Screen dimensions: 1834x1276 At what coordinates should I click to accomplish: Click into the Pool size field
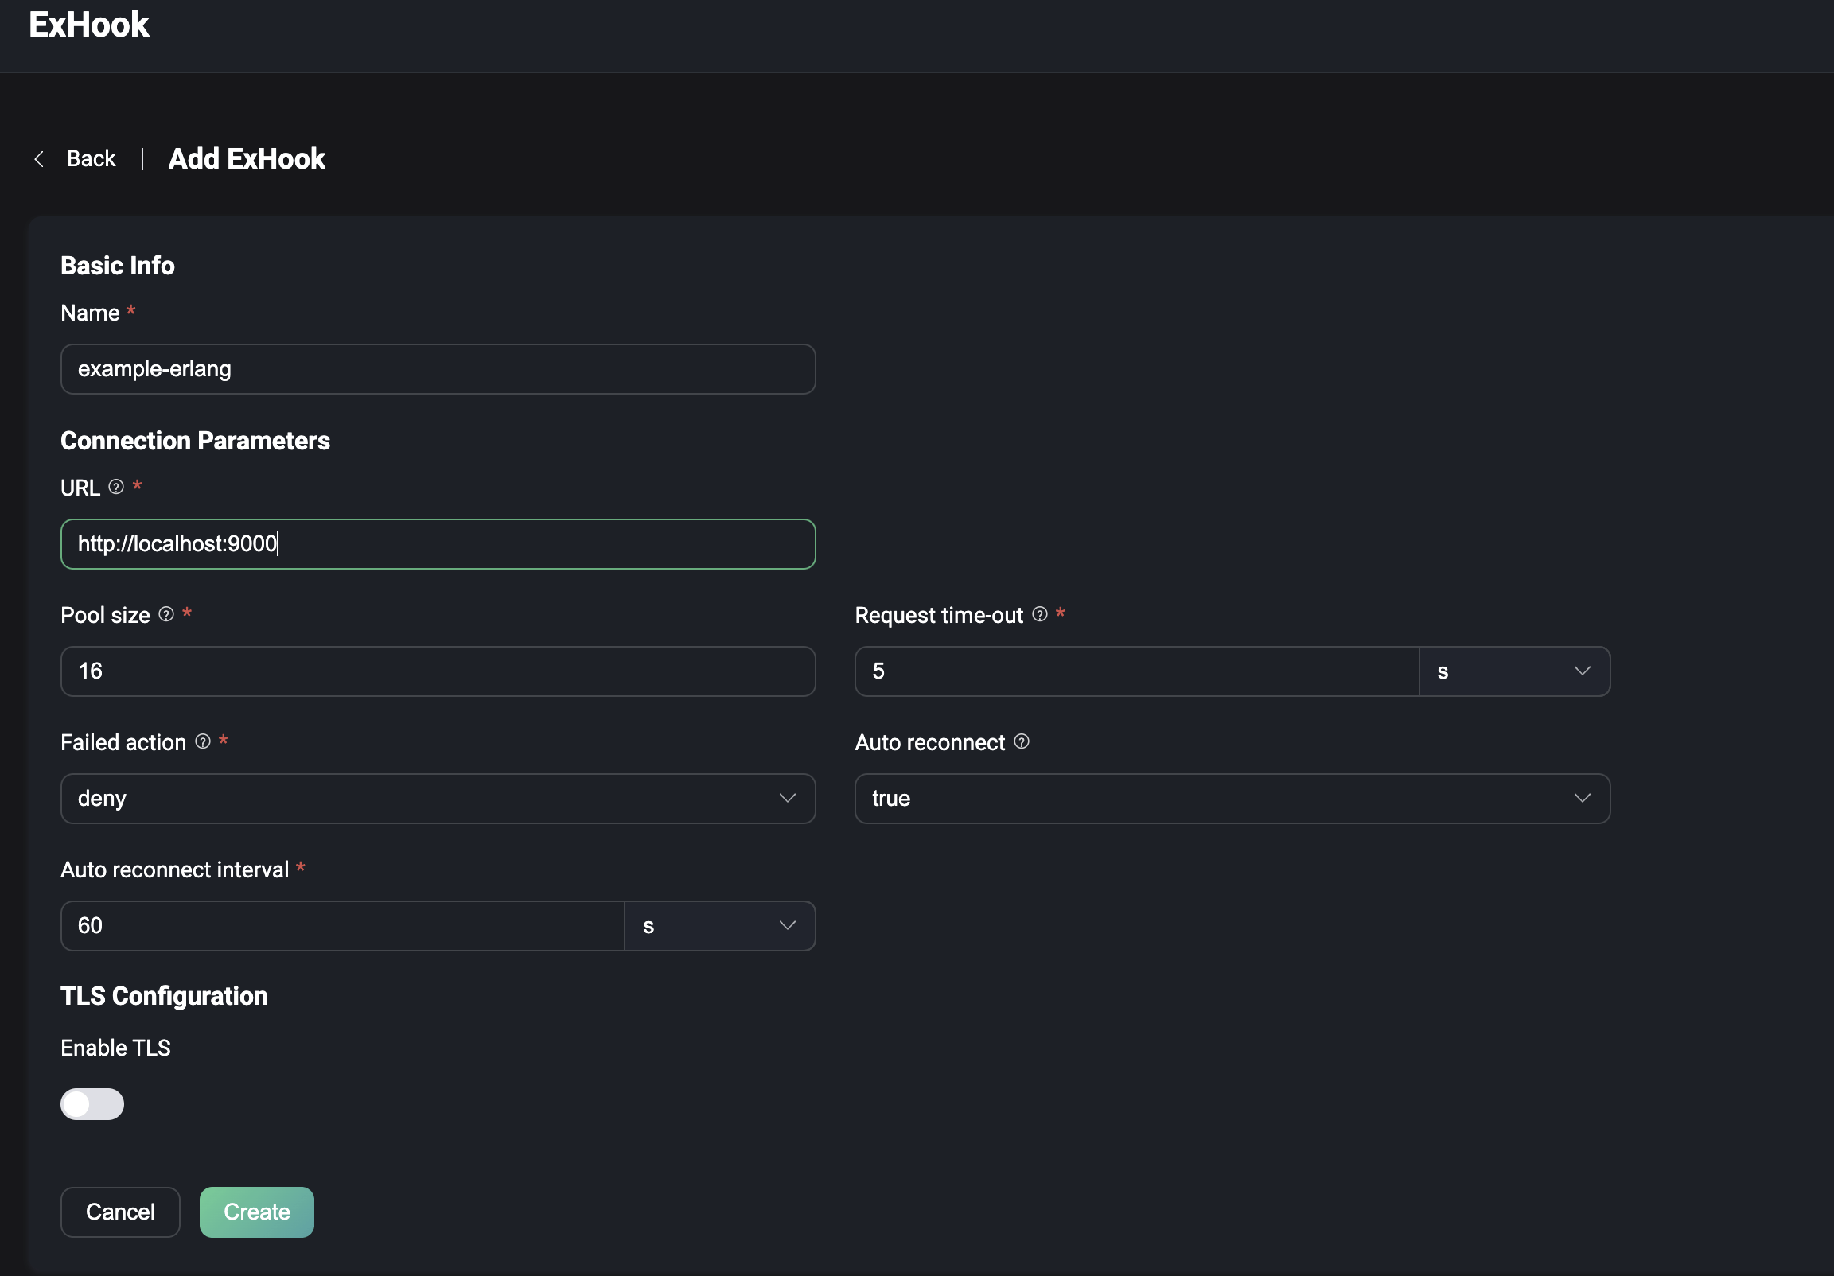[437, 671]
